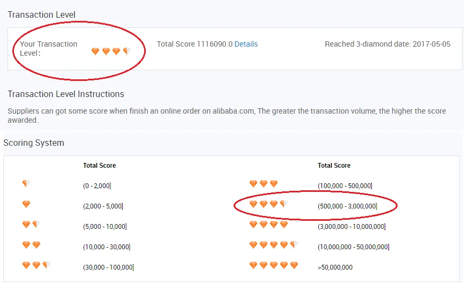Click the Transaction Level heading
Viewport: 464px width, 283px height.
point(42,14)
